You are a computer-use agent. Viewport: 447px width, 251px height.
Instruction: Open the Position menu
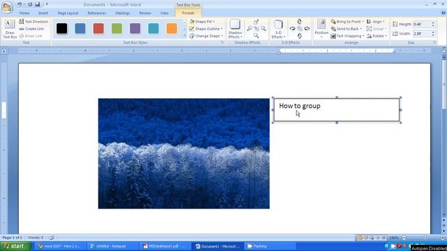[321, 29]
